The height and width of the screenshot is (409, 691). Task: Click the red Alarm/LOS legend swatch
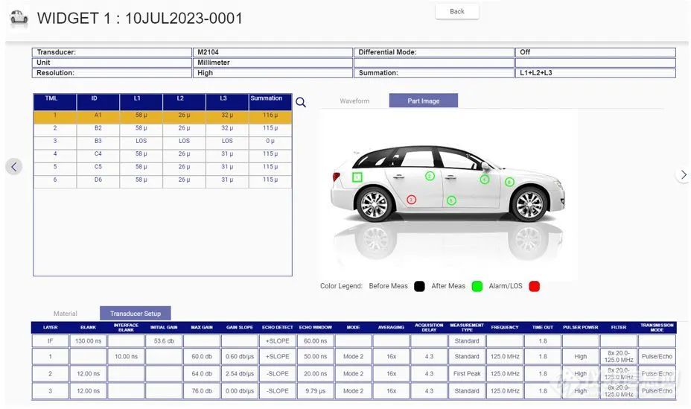click(534, 287)
